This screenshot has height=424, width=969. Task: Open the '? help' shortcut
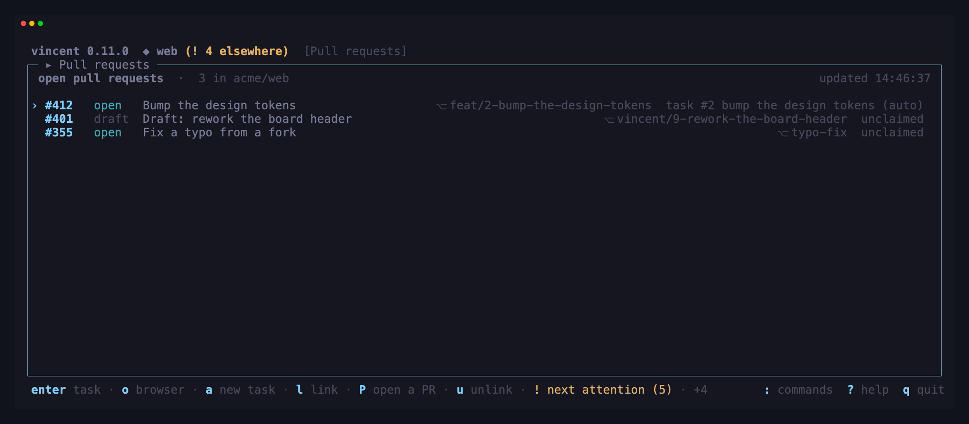tap(868, 390)
